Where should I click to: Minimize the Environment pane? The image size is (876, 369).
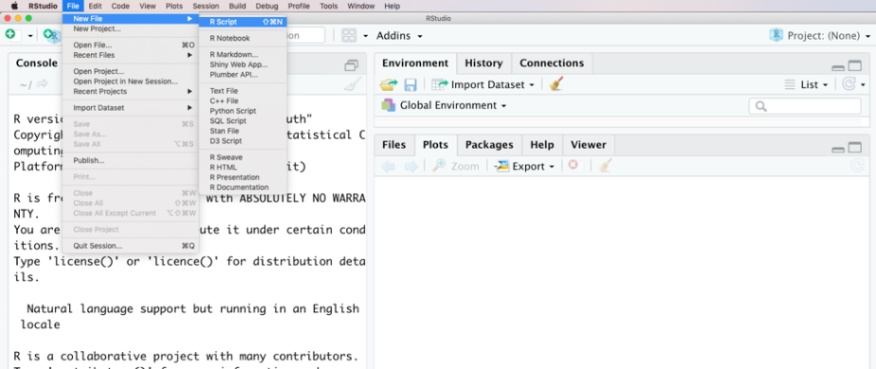pos(838,68)
